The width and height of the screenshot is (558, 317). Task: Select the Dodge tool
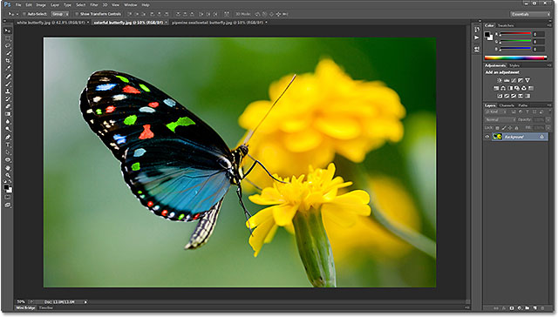point(8,130)
